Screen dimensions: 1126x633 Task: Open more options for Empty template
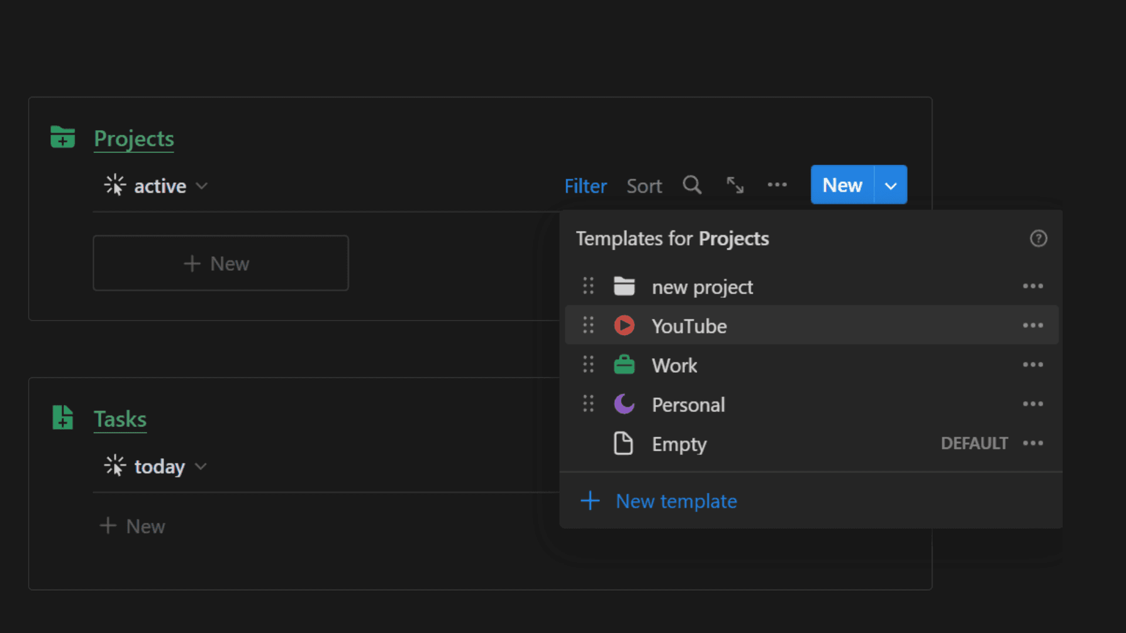click(1033, 443)
